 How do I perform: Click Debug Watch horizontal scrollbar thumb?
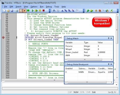point(85,60)
